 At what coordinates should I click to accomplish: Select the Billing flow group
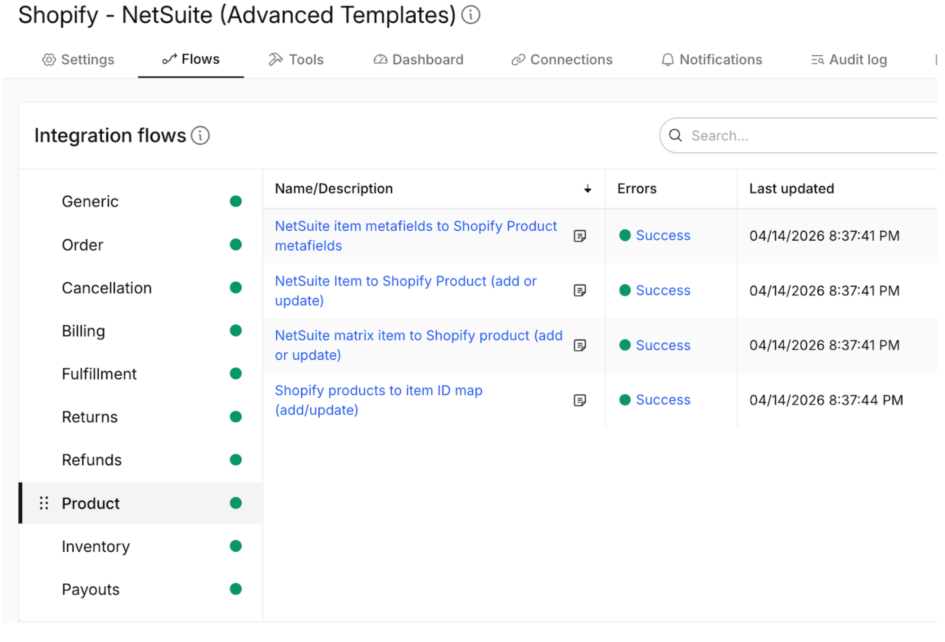pyautogui.click(x=140, y=330)
